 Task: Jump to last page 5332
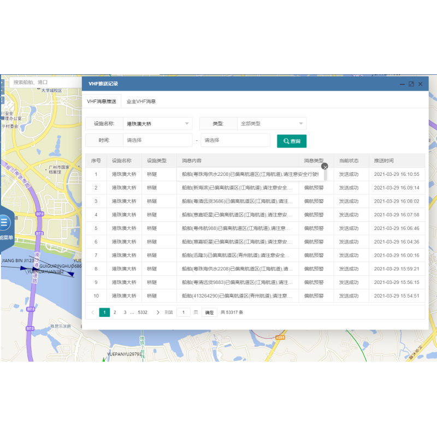143,312
